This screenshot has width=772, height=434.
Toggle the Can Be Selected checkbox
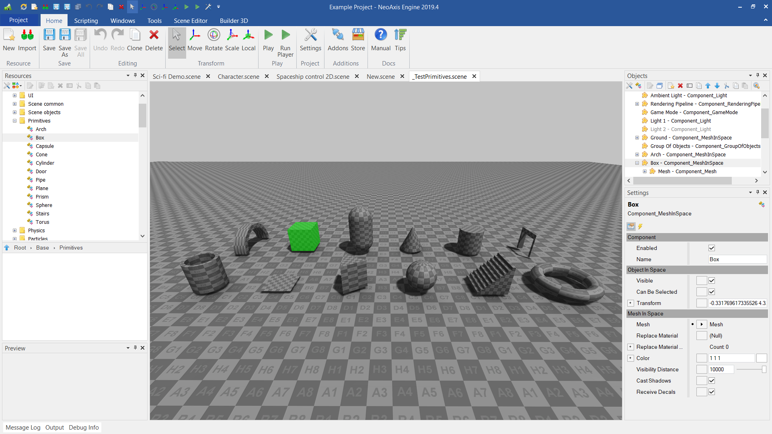coord(712,292)
